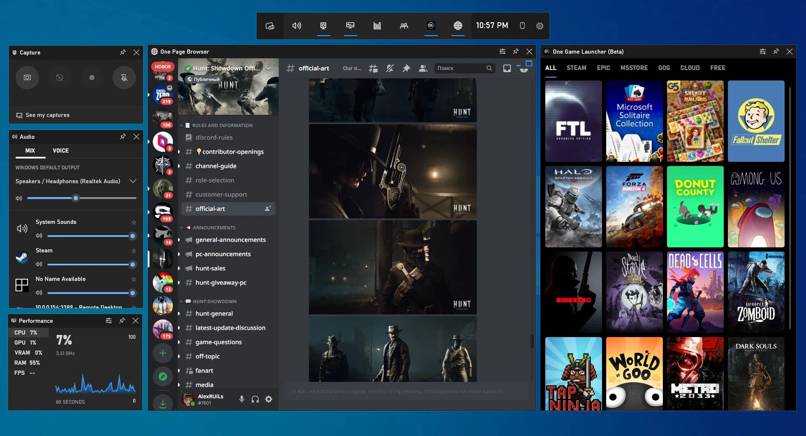Open One Game Launcher widget options
The image size is (806, 436).
pos(763,52)
